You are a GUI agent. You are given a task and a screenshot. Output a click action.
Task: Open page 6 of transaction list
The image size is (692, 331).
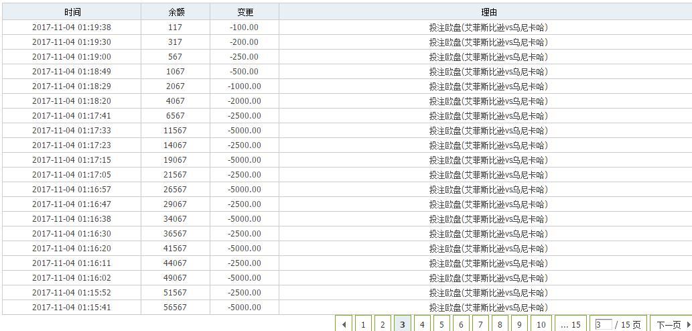461,325
